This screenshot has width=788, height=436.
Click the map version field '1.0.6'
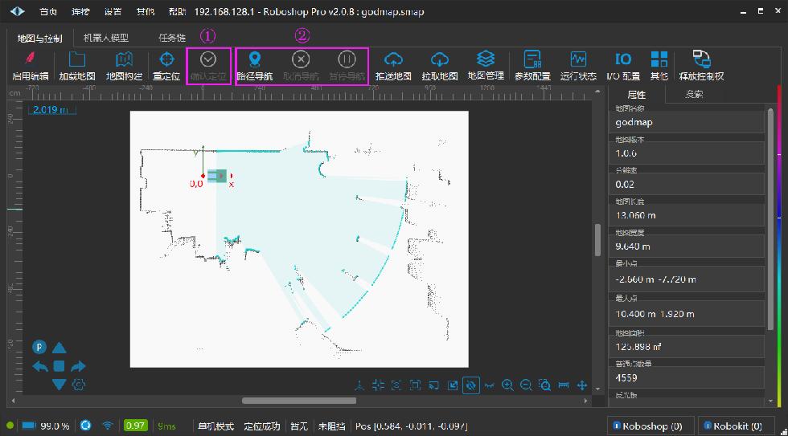coord(687,153)
